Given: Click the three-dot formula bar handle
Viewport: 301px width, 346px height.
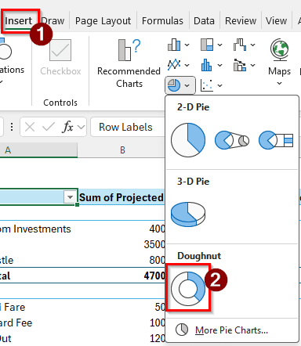Looking at the screenshot, I should click(x=12, y=127).
